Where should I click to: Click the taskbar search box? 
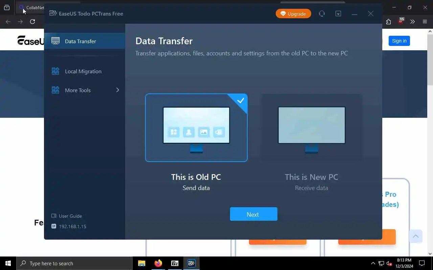[74, 263]
